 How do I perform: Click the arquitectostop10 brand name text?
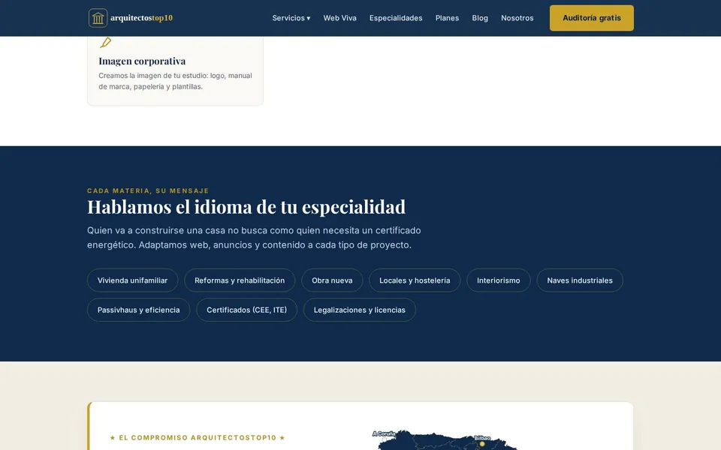142,18
